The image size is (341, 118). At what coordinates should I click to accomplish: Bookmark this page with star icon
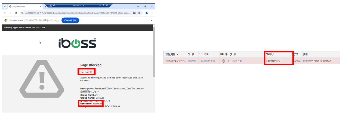click(x=139, y=13)
